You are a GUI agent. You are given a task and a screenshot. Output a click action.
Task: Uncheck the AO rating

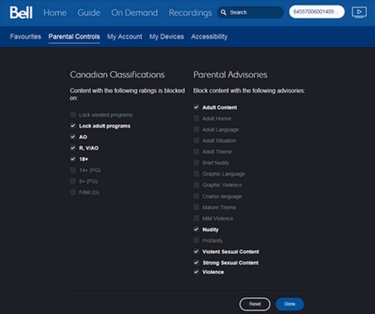point(73,137)
